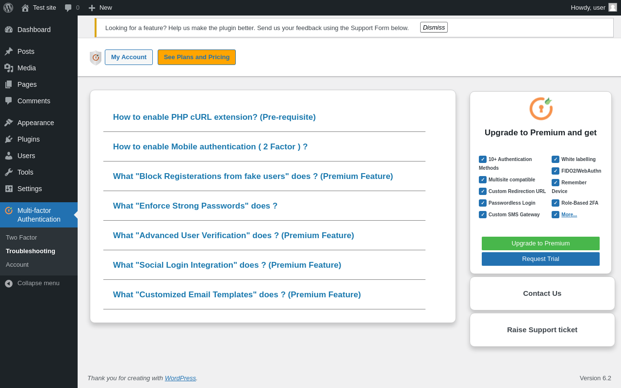Open the Plugins menu icon
This screenshot has width=621, height=388.
9,139
